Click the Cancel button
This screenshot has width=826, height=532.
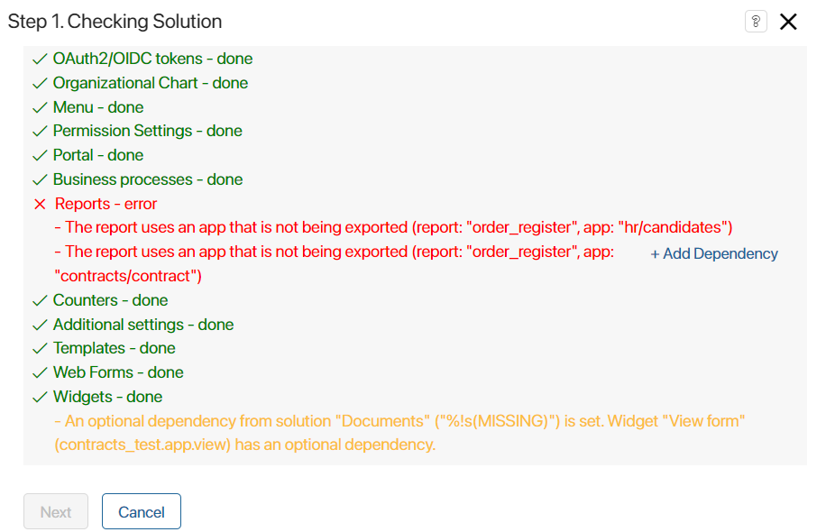(142, 511)
